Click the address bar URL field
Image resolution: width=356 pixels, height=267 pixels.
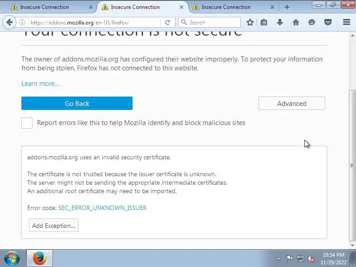pyautogui.click(x=94, y=23)
